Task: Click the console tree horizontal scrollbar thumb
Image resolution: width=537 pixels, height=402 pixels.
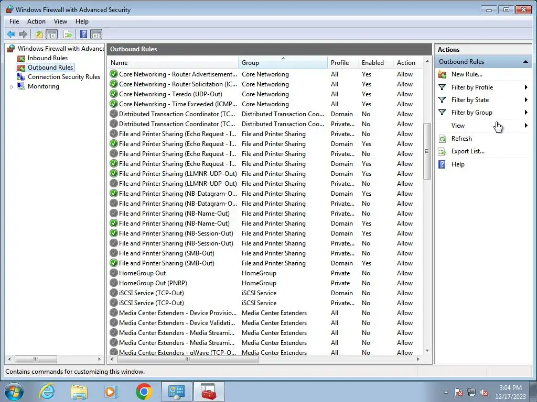Action: (36, 359)
